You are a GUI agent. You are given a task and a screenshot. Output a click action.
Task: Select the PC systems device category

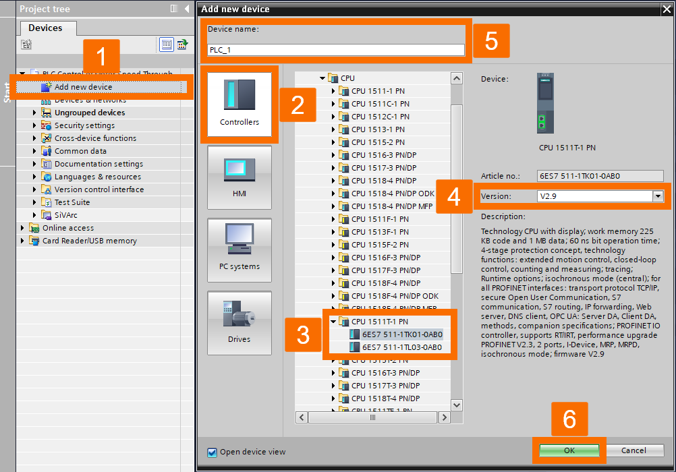point(239,249)
